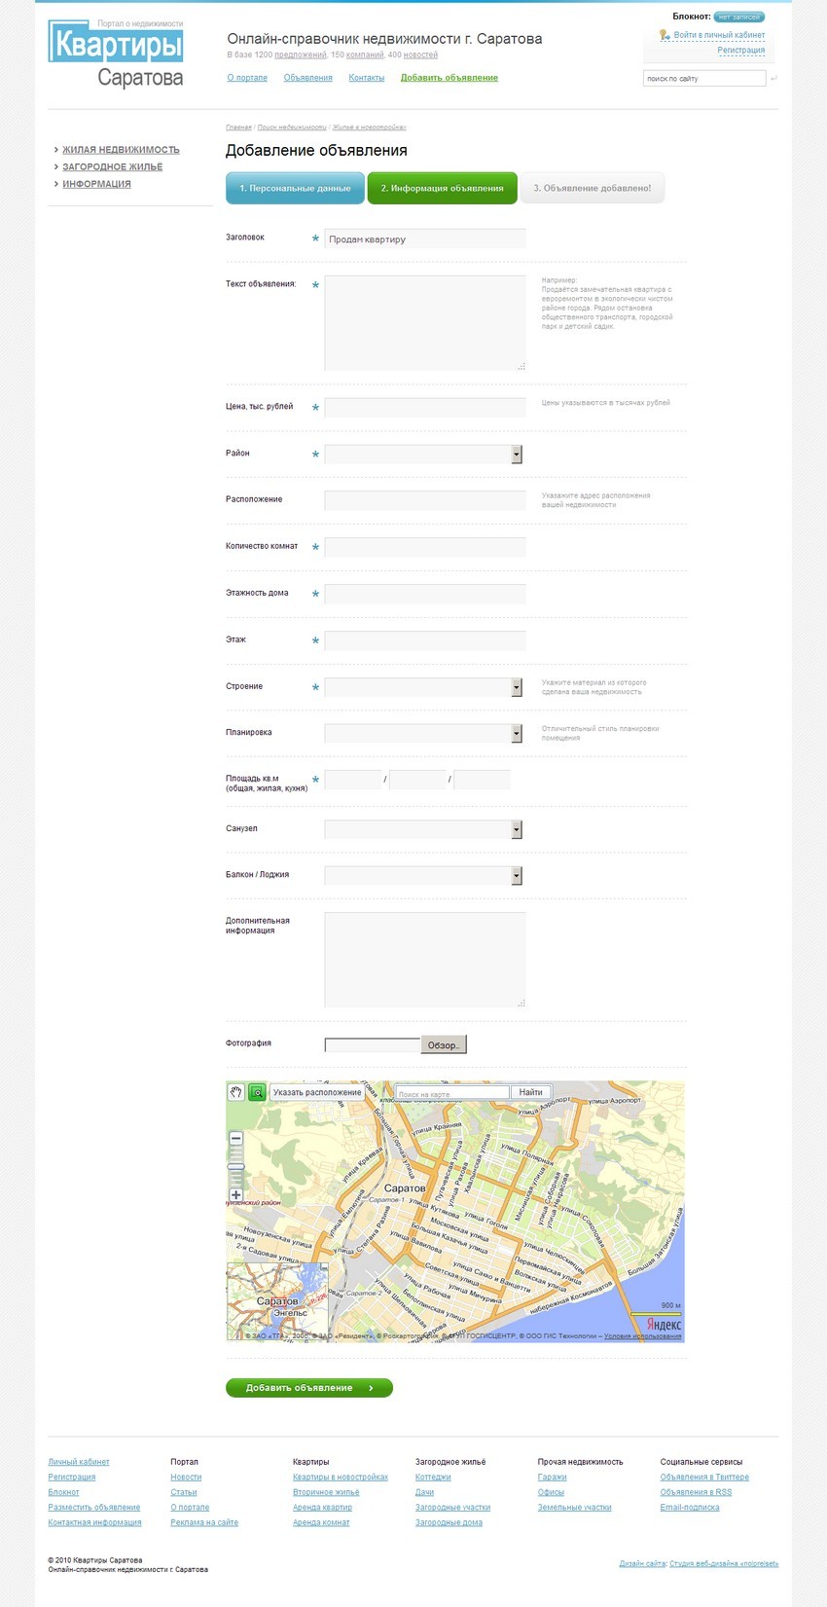Open the Объявления menu item in header
The width and height of the screenshot is (827, 1607).
pyautogui.click(x=307, y=78)
